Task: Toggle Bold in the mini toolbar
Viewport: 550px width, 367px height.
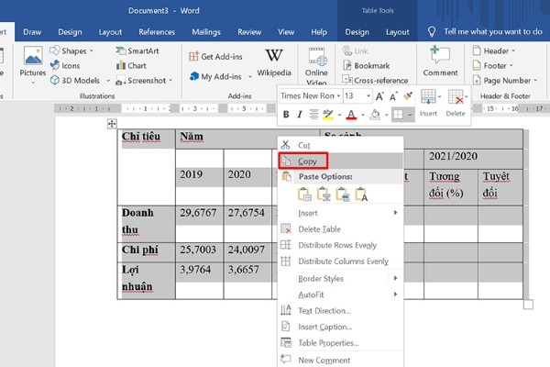Action: 286,115
